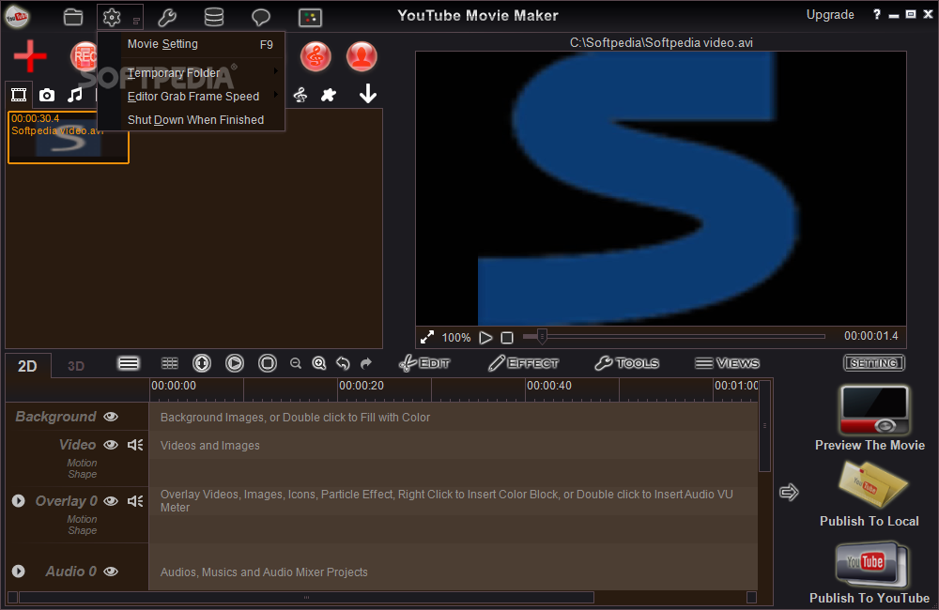
Task: Select the camera images tab icon
Action: click(47, 95)
